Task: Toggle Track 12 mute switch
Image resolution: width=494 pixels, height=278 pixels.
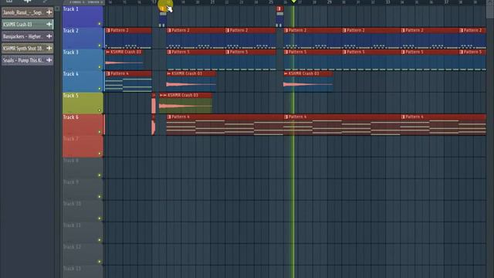Action: click(x=100, y=261)
